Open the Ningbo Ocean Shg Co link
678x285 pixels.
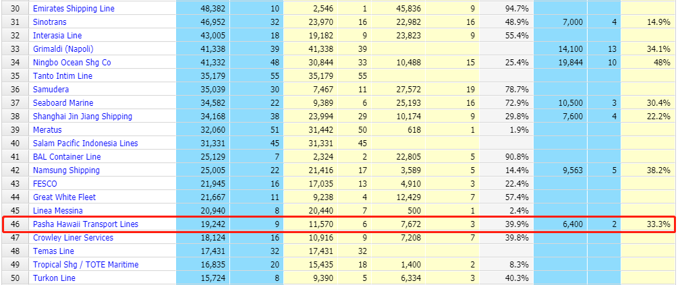click(x=72, y=62)
